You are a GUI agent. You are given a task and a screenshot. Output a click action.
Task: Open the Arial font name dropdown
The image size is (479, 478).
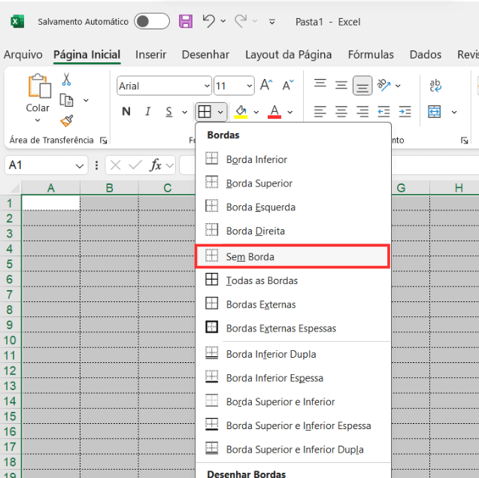pos(205,86)
